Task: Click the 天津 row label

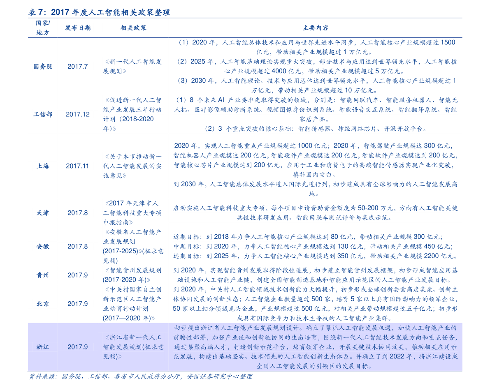Action: pyautogui.click(x=43, y=213)
